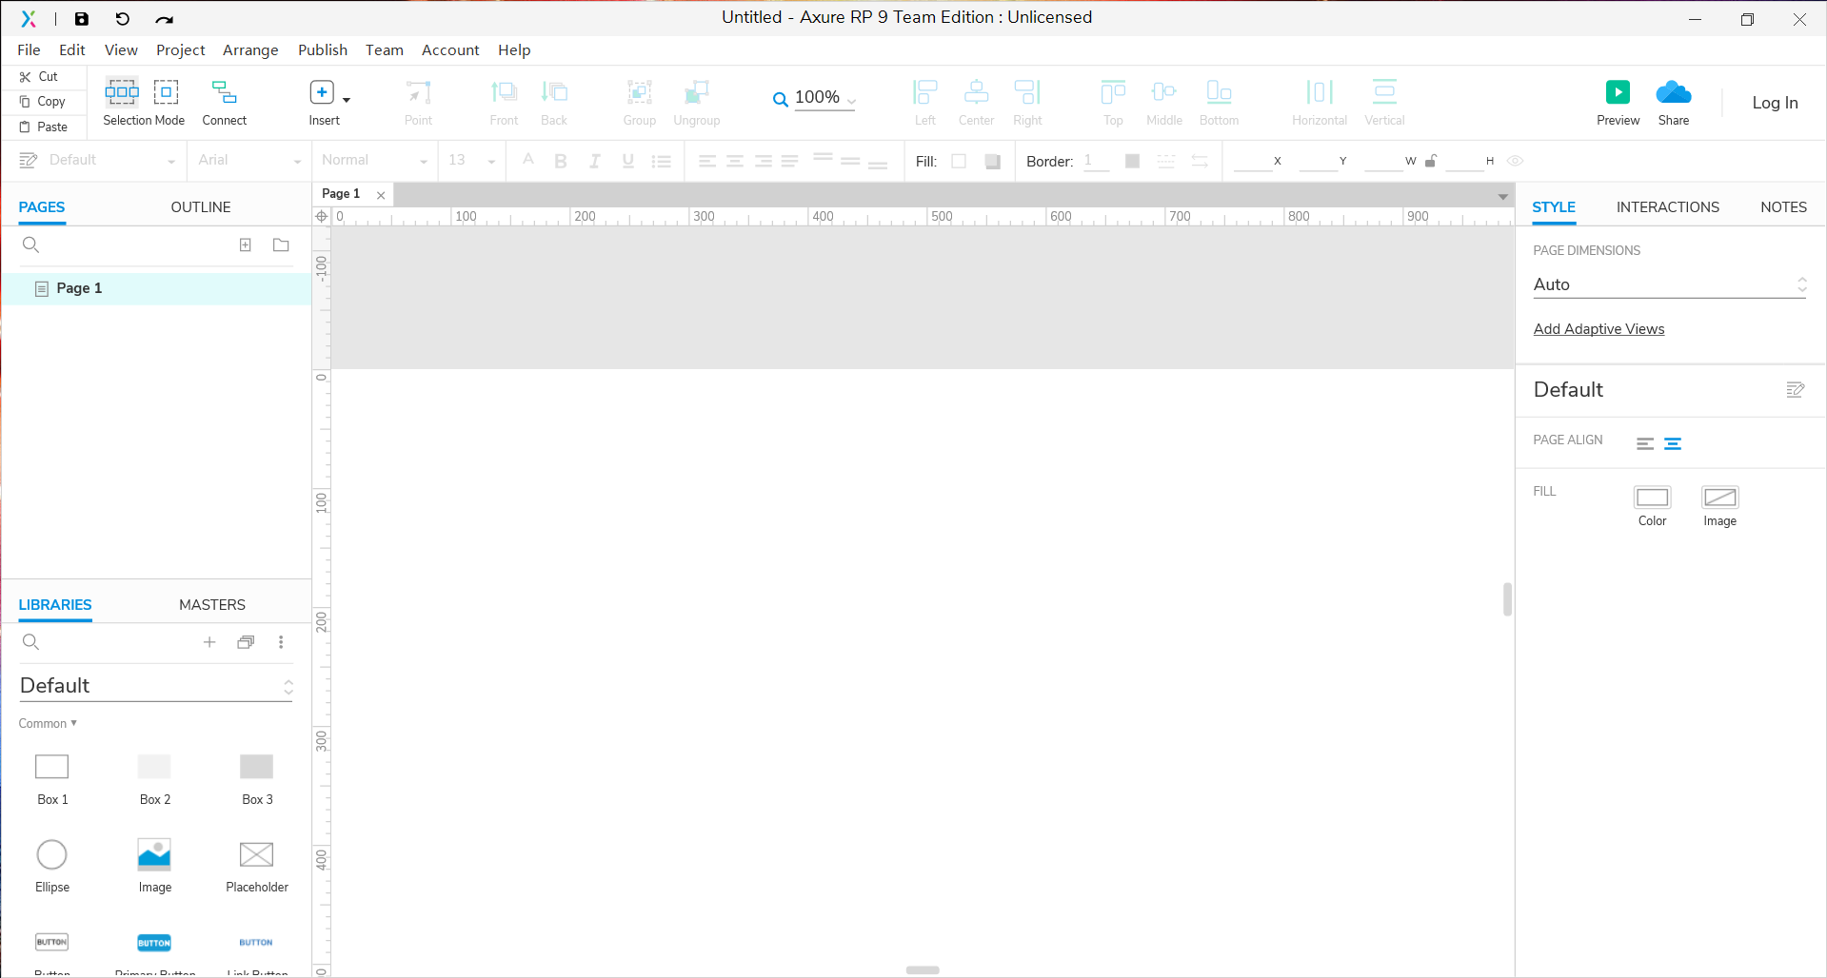Open libraries panel more options menu

tap(281, 642)
